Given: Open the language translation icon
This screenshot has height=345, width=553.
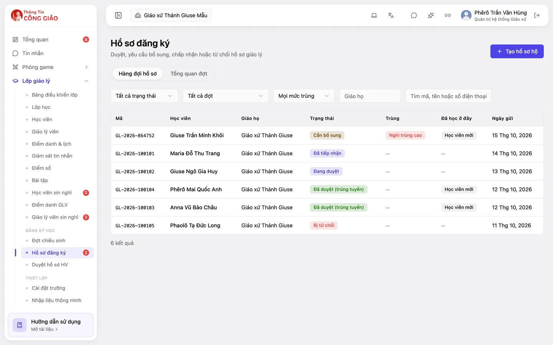Looking at the screenshot, I should click(x=391, y=15).
